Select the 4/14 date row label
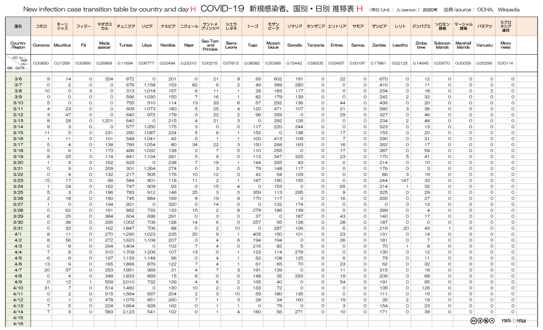This screenshot has width=543, height=330. point(18,312)
